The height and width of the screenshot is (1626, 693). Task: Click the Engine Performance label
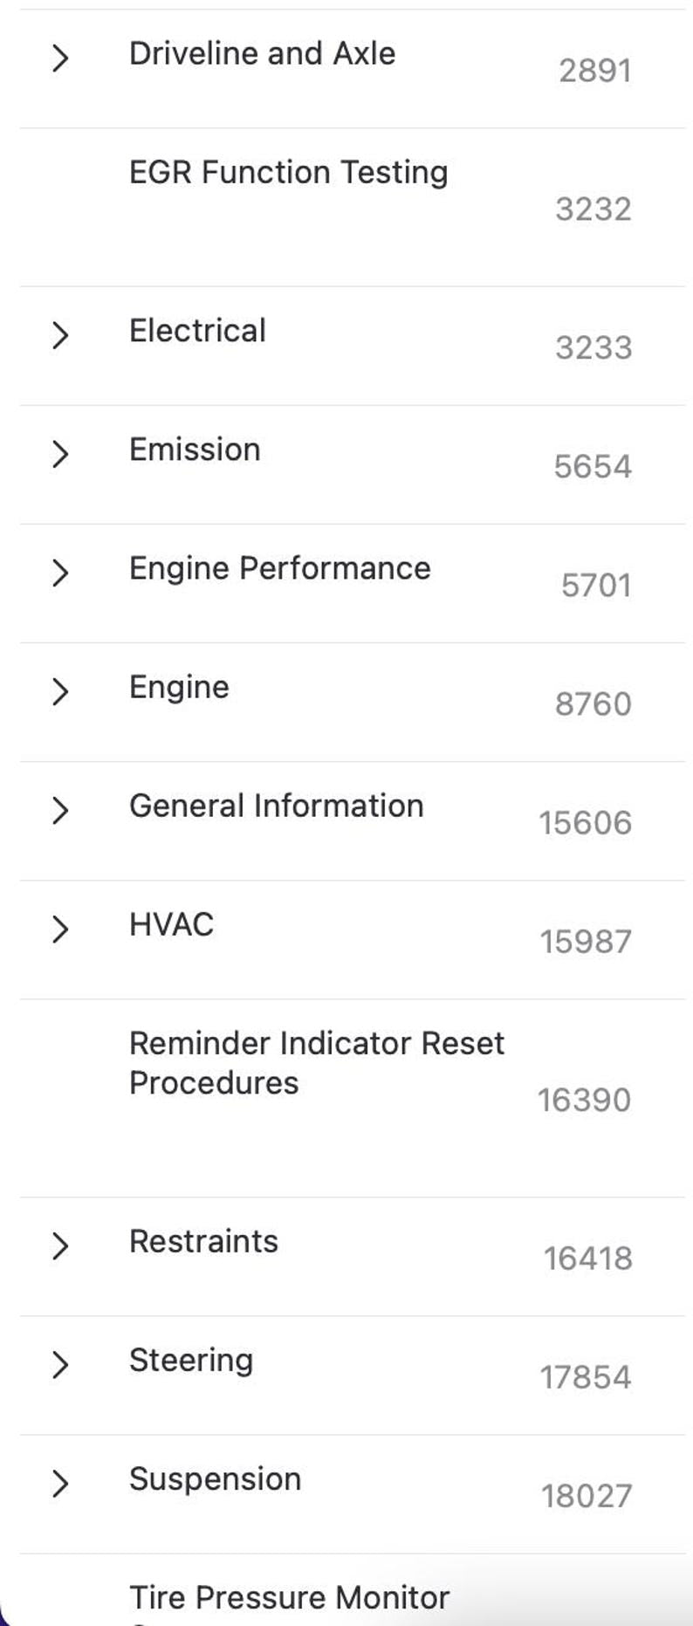pyautogui.click(x=279, y=568)
